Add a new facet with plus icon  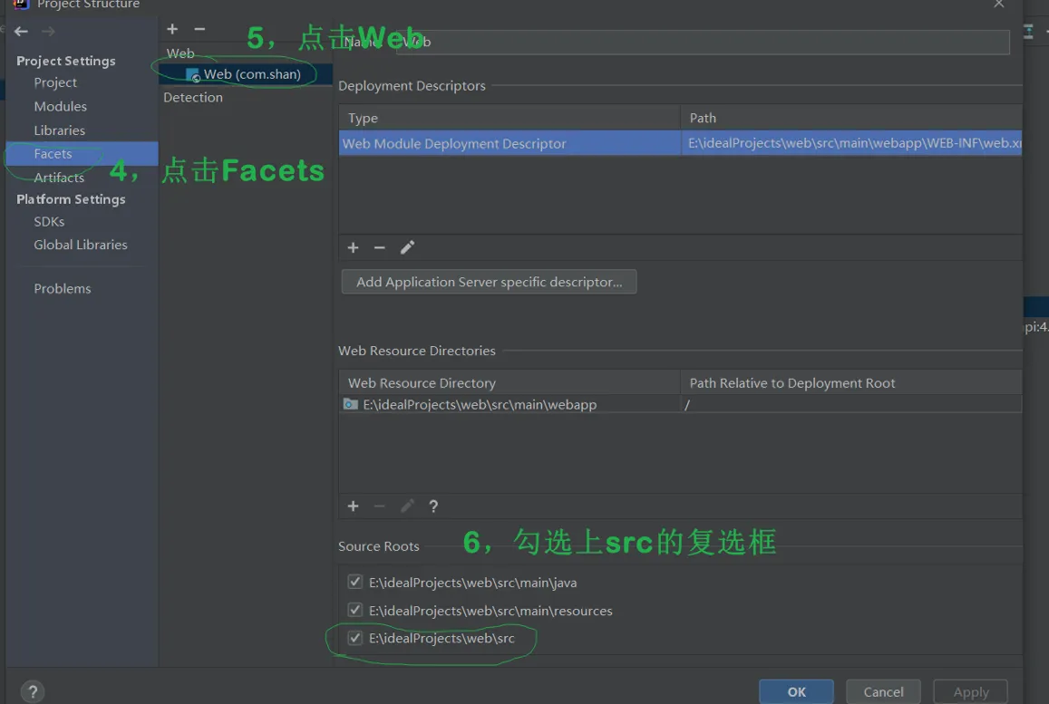(172, 29)
